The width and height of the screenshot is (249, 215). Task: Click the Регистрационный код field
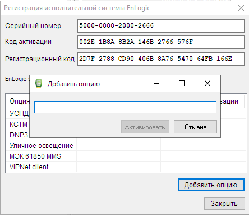point(161,59)
